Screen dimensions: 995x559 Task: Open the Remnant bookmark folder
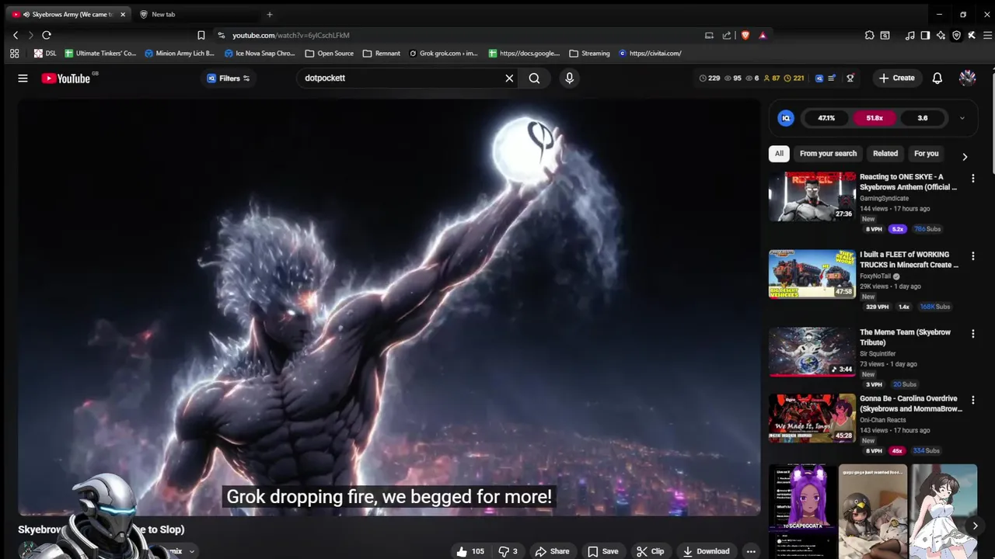coord(382,54)
